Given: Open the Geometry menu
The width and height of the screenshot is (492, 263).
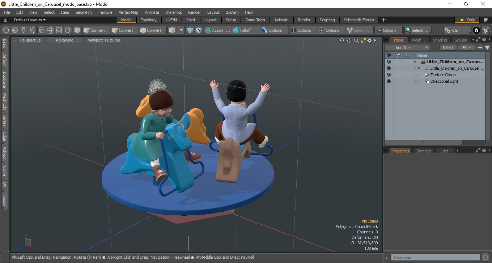Looking at the screenshot, I should coord(84,12).
